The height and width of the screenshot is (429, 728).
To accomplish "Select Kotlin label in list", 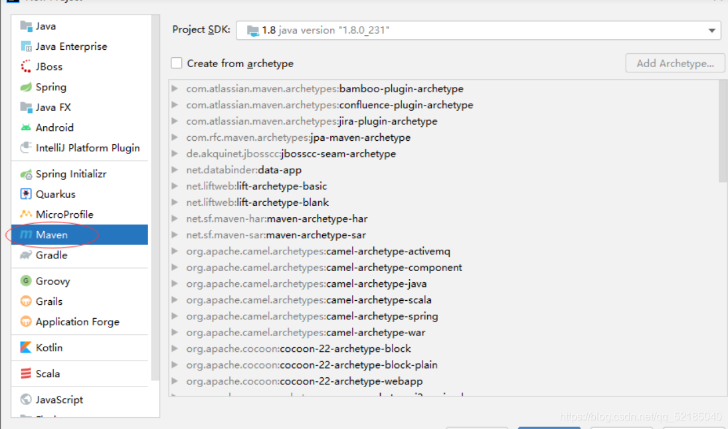I will click(48, 348).
